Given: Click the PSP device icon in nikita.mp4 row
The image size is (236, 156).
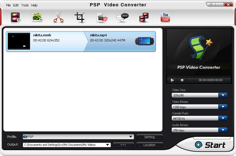Looking at the screenshot, I should [x=144, y=41].
